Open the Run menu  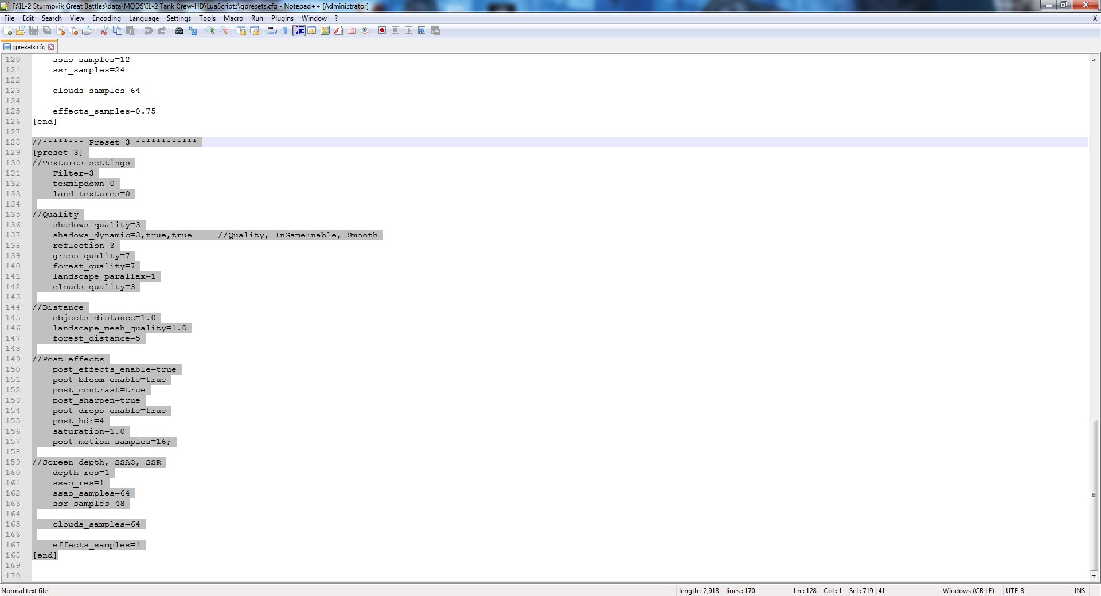pyautogui.click(x=257, y=18)
